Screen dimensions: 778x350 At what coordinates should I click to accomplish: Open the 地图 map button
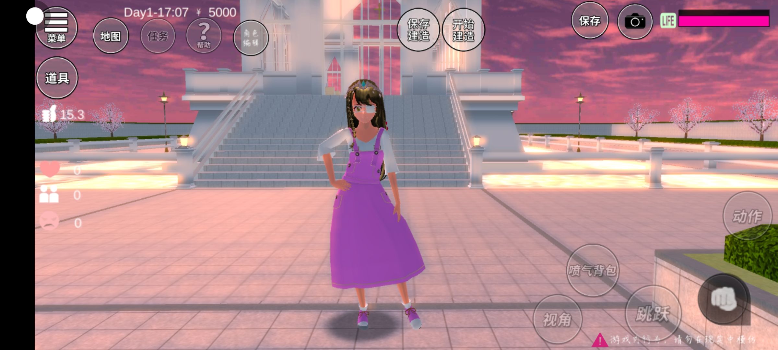(111, 36)
